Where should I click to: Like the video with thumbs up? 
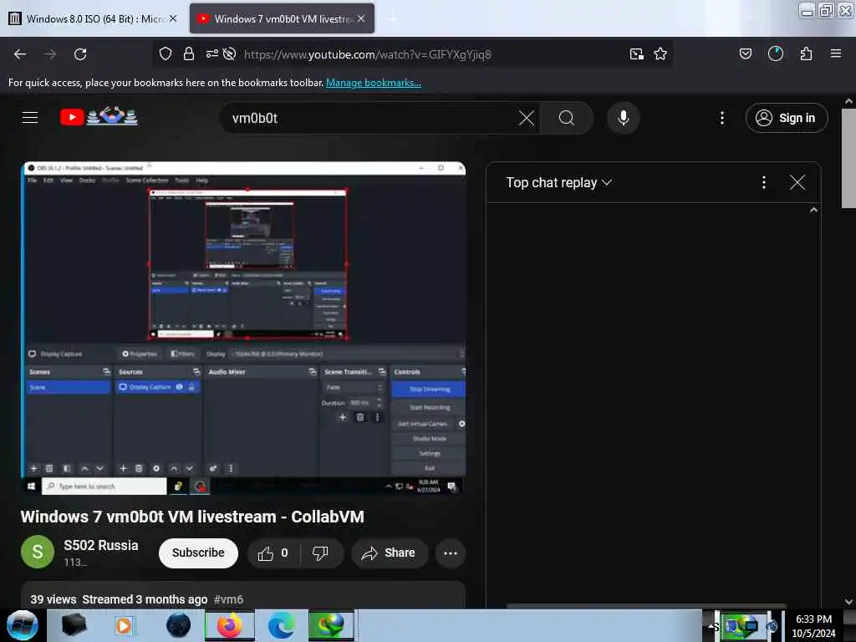pyautogui.click(x=273, y=553)
